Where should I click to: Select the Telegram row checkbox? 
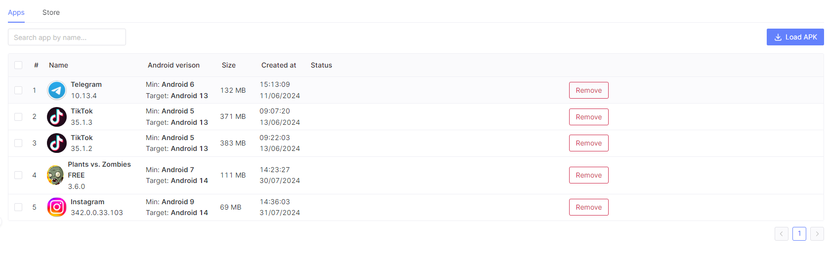[x=18, y=90]
